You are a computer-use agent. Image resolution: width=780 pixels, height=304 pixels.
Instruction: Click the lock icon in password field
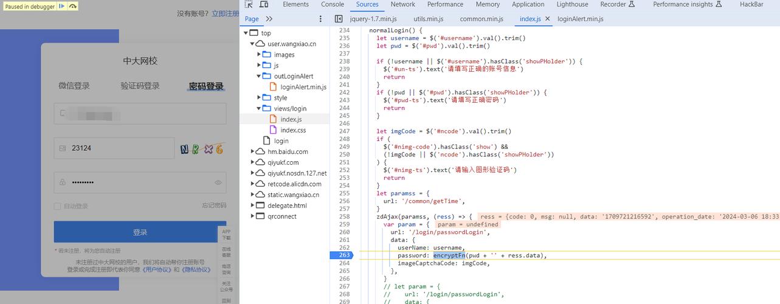tap(63, 182)
